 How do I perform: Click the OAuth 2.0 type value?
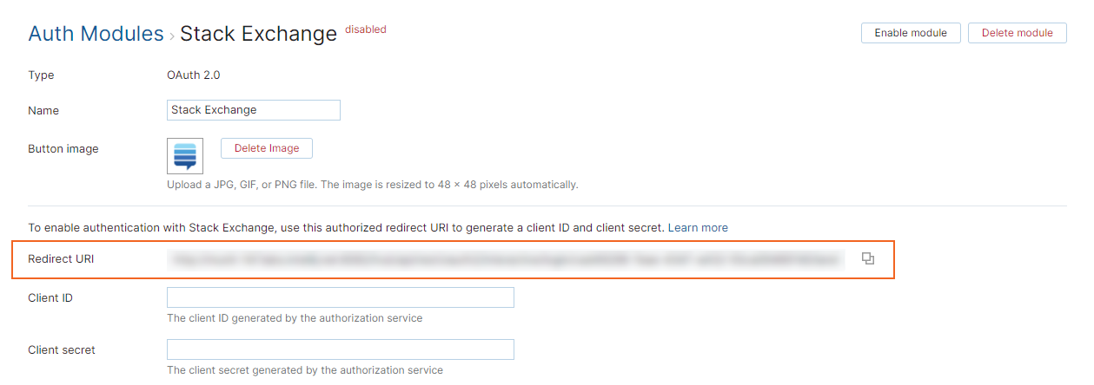point(194,75)
